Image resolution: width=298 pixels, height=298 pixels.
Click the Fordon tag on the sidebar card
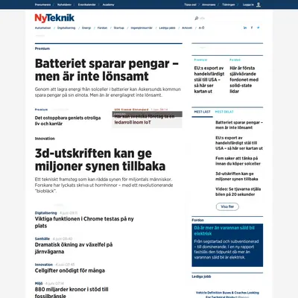235,60
